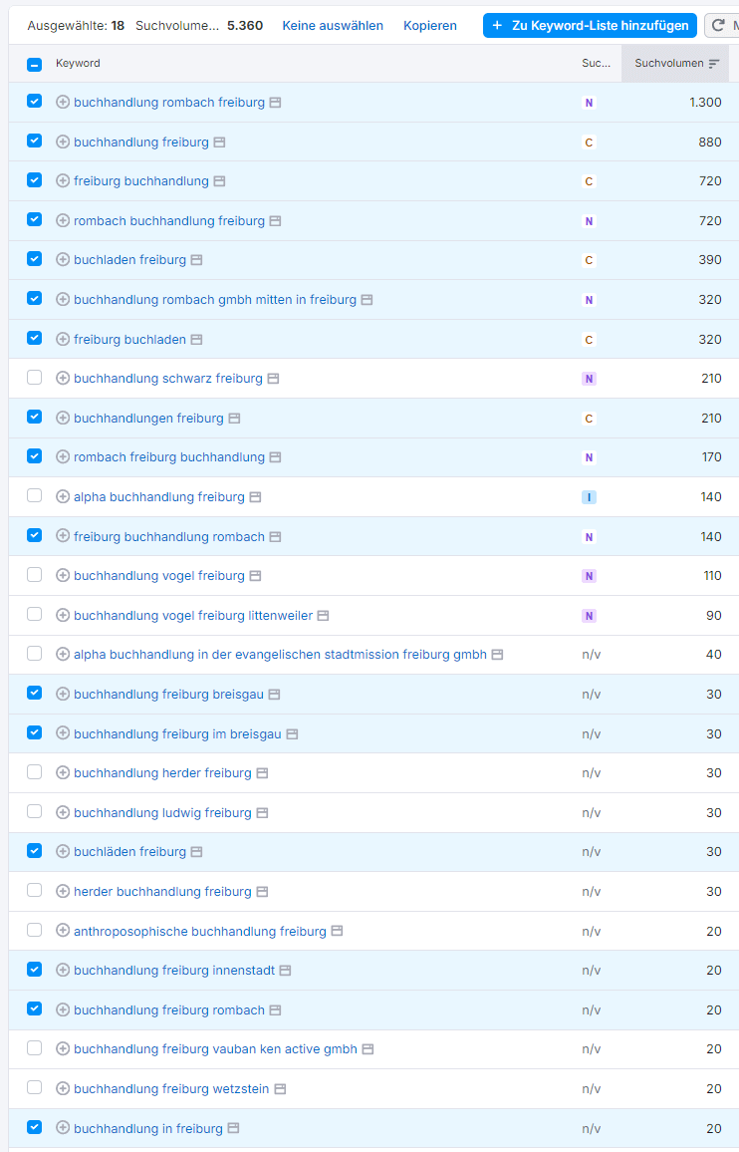Uncheck the 'buchhandlung freiburg' row checkbox

(35, 142)
